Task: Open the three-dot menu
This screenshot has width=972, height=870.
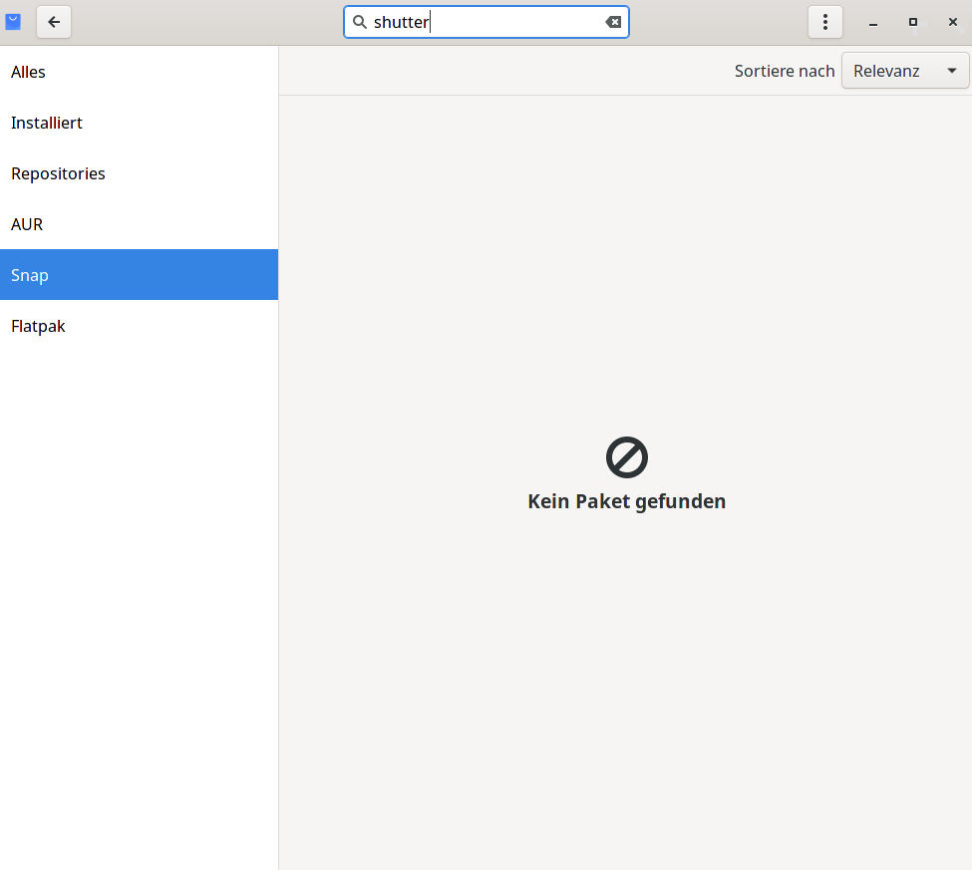Action: [x=825, y=22]
